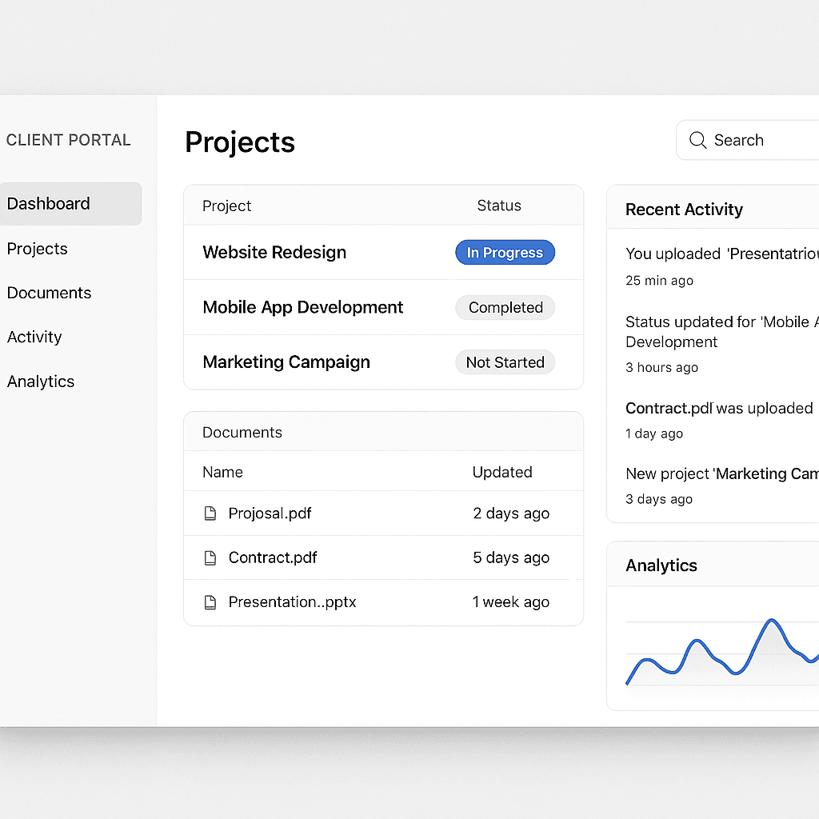Select Dashboard in the sidebar

(48, 203)
